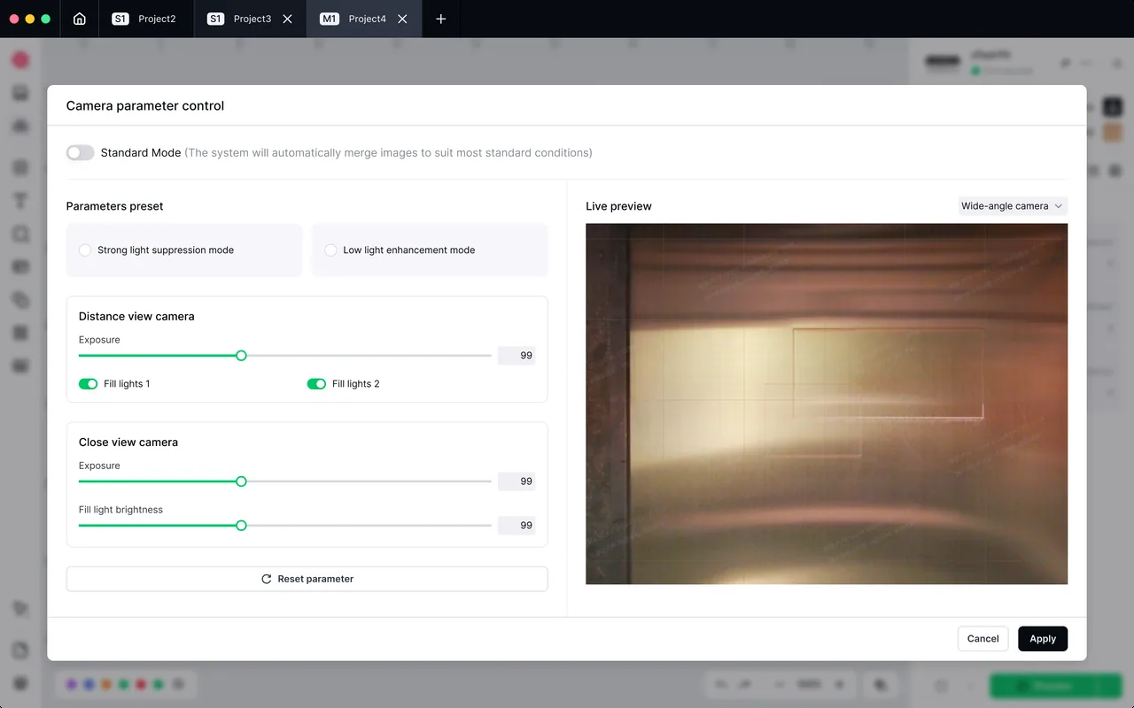Pick the blue color dot in background toolbar
The width and height of the screenshot is (1134, 708).
click(x=89, y=684)
